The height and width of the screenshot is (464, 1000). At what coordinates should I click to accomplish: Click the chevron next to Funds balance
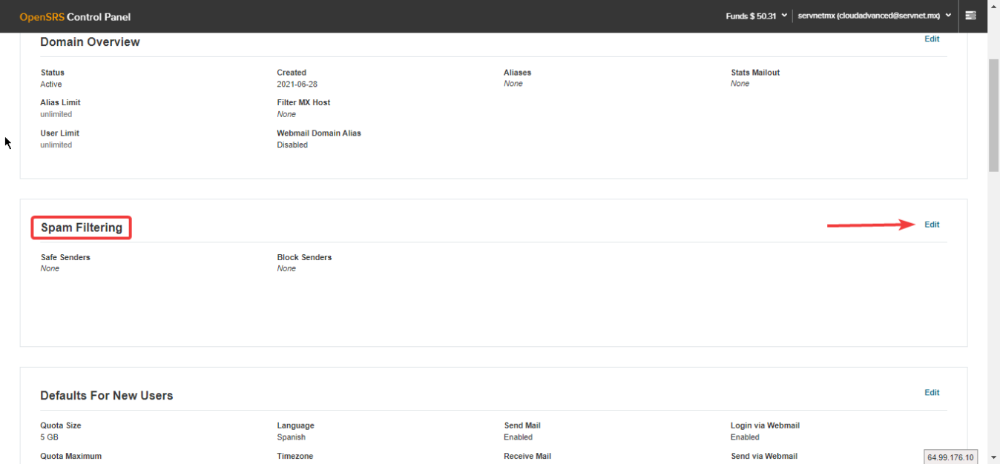[x=784, y=16]
